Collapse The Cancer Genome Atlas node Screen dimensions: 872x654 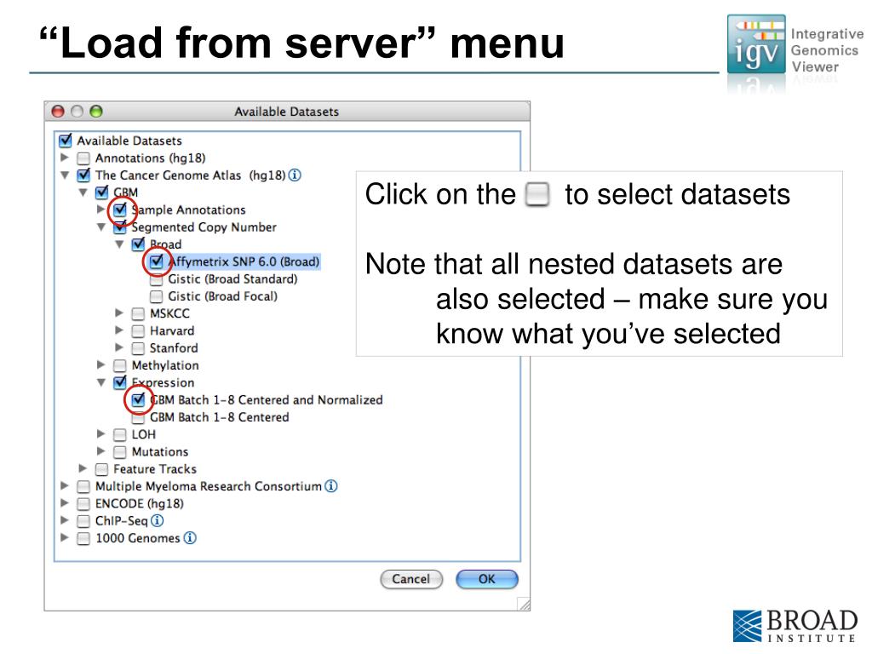coord(65,175)
